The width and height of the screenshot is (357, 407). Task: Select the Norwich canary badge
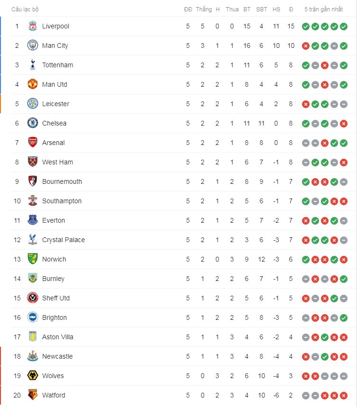click(32, 259)
